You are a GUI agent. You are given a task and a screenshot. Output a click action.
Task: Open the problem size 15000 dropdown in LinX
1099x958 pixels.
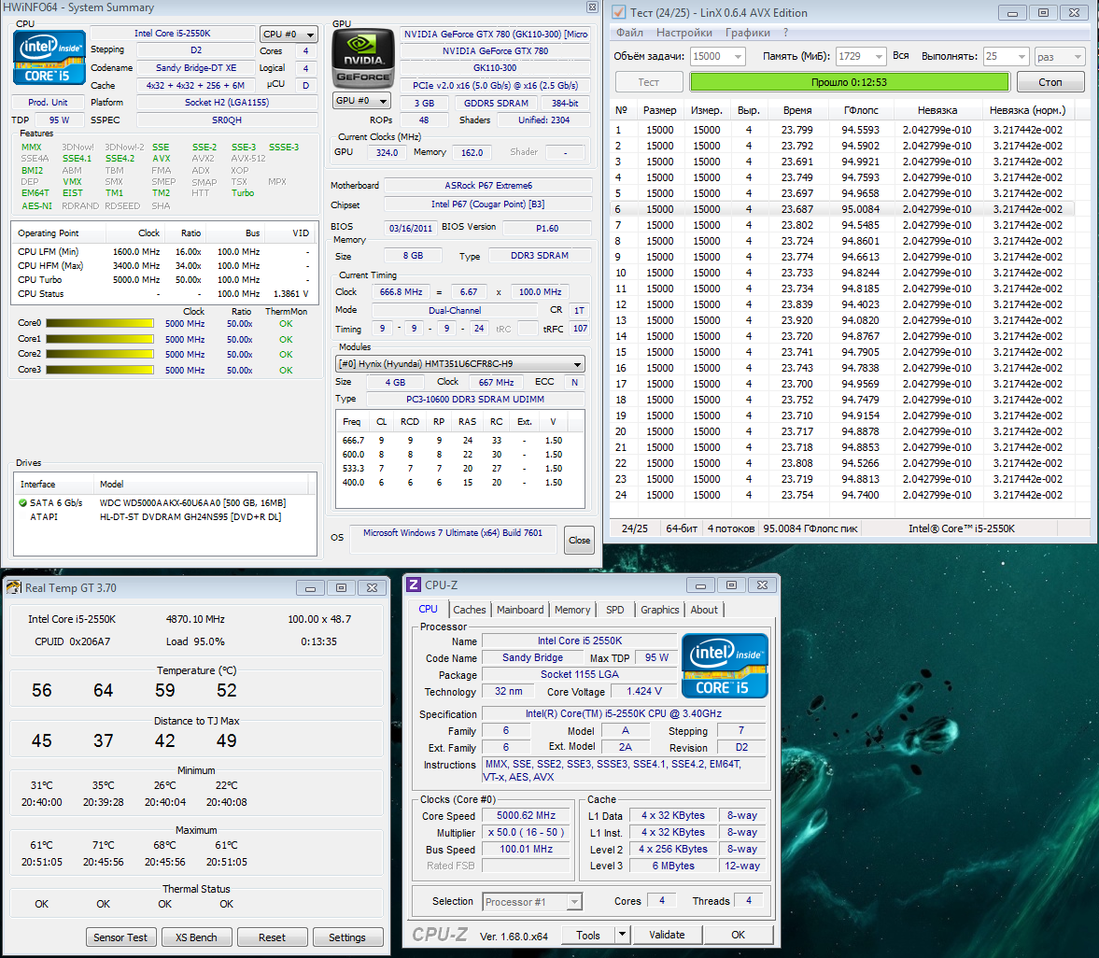click(x=718, y=56)
